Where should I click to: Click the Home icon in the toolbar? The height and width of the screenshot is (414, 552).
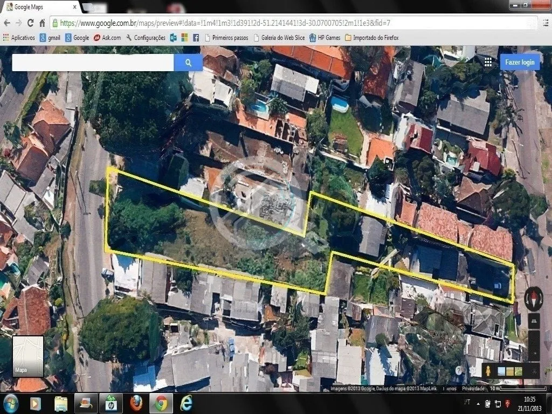tap(42, 23)
